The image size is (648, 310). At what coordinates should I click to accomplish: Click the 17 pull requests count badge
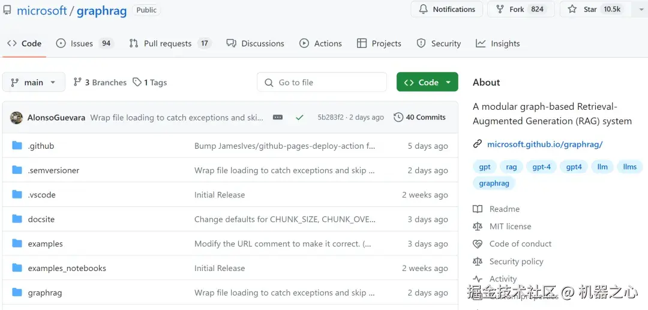coord(204,43)
